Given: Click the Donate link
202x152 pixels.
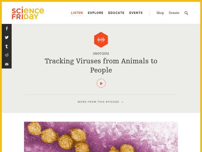Looking at the screenshot, I should (x=174, y=13).
